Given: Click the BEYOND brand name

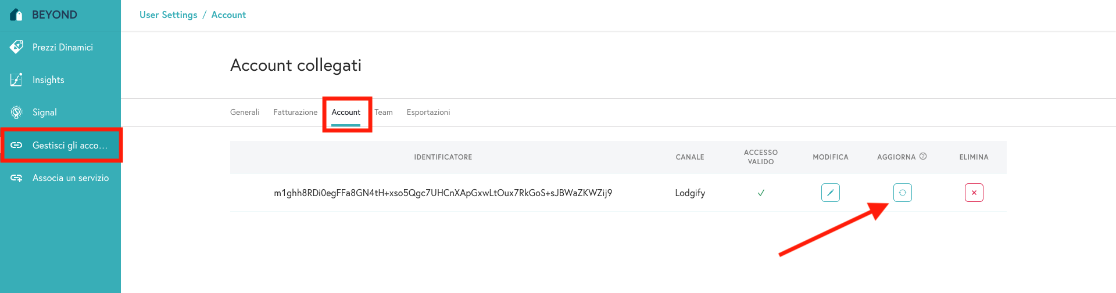Looking at the screenshot, I should click(55, 15).
